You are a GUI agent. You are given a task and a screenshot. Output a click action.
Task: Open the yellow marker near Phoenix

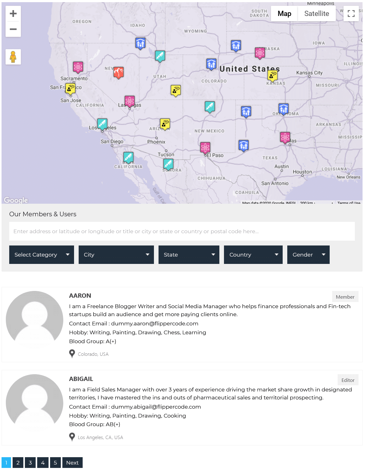coord(165,124)
